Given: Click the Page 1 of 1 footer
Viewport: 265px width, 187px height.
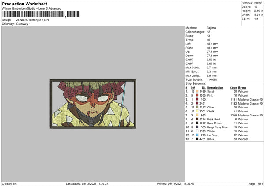Looking at the screenshot, I should click(256, 183).
